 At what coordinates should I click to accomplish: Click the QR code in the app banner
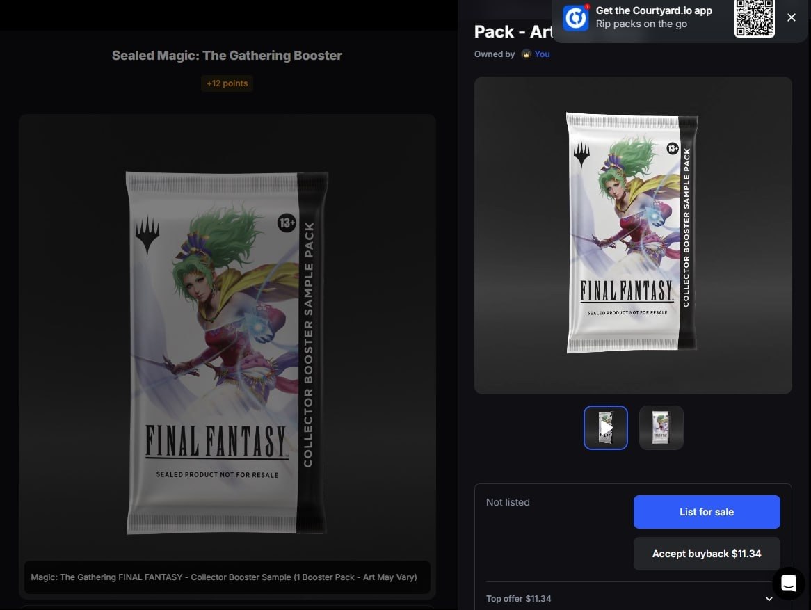pyautogui.click(x=755, y=18)
